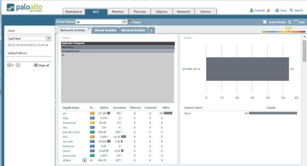Click Clear all global filters
Viewport: 307px width, 166px height.
coord(42,65)
